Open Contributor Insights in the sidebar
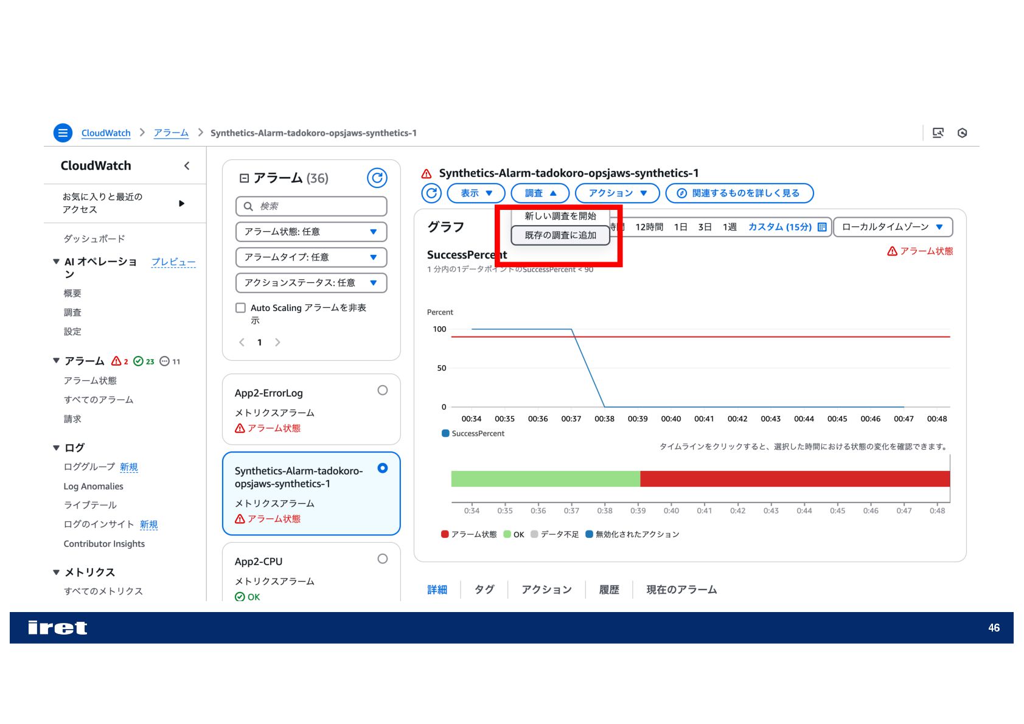The width and height of the screenshot is (1024, 724). tap(104, 544)
